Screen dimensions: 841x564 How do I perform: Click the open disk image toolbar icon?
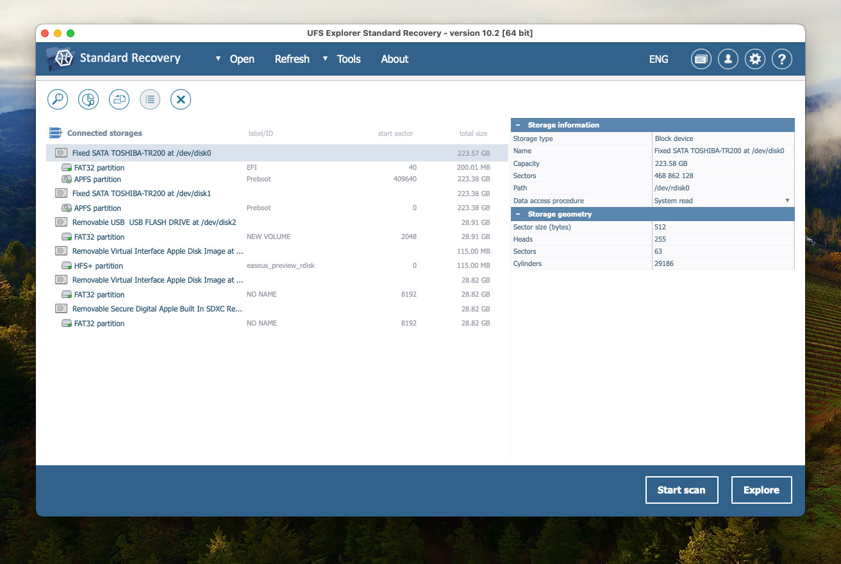pos(119,99)
